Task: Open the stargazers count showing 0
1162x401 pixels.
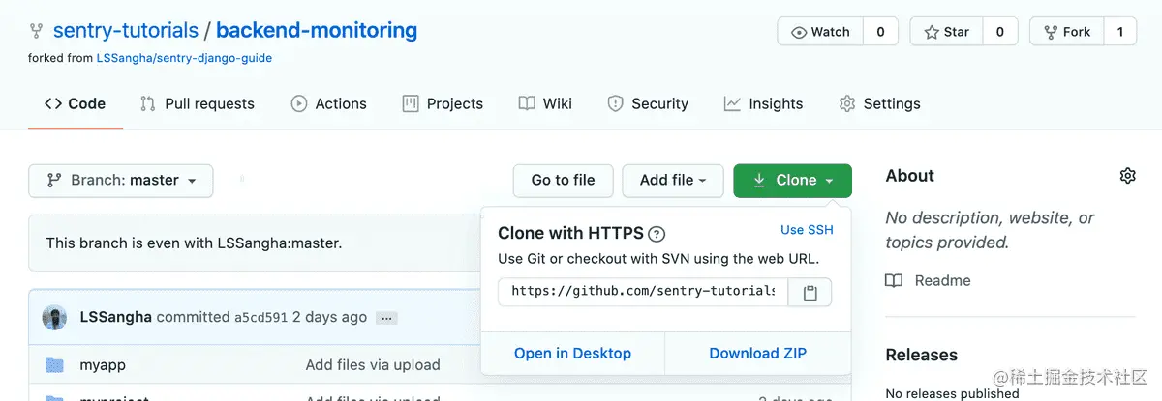Action: pos(1000,32)
